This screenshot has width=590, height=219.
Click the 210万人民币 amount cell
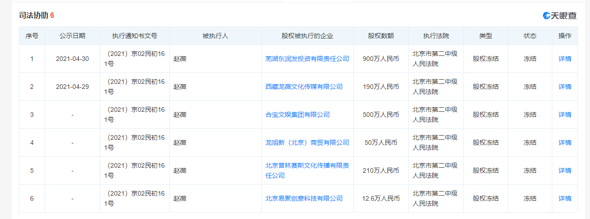(x=381, y=170)
